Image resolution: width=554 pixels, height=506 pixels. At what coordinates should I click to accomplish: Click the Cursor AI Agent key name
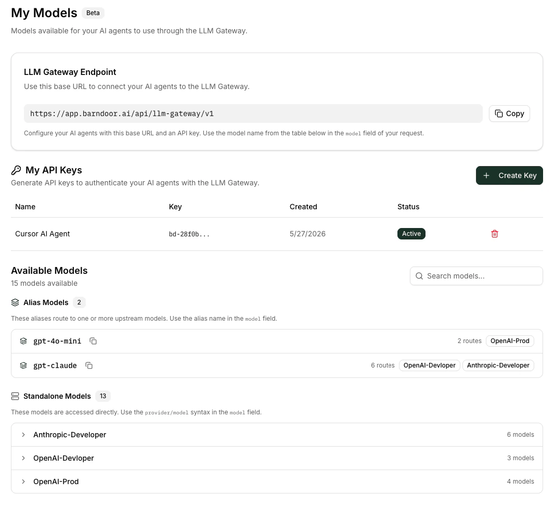pyautogui.click(x=43, y=234)
